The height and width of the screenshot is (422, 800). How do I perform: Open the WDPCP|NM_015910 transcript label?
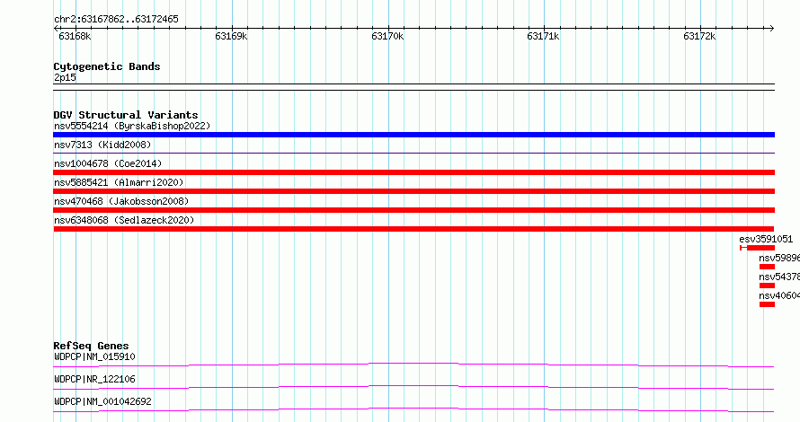point(94,356)
